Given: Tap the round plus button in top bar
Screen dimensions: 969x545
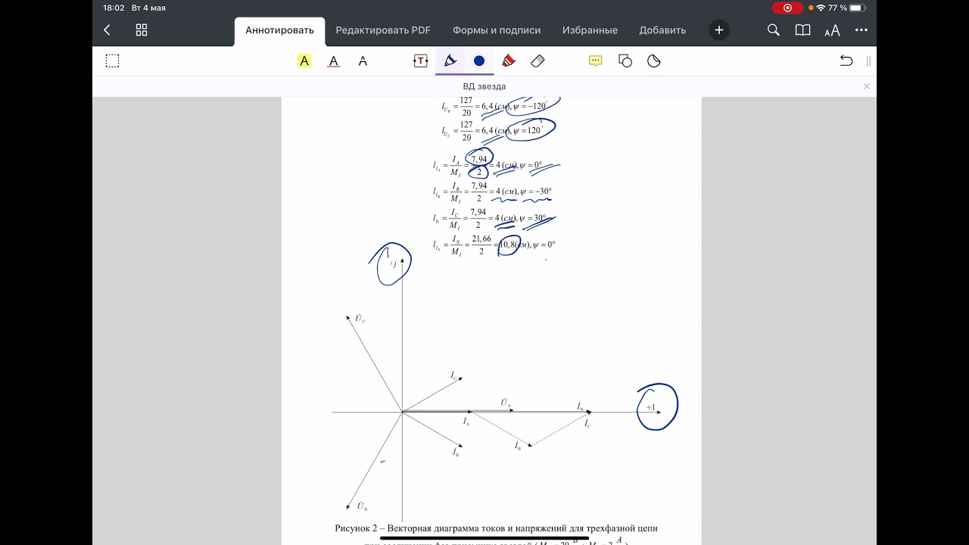Looking at the screenshot, I should click(x=719, y=30).
